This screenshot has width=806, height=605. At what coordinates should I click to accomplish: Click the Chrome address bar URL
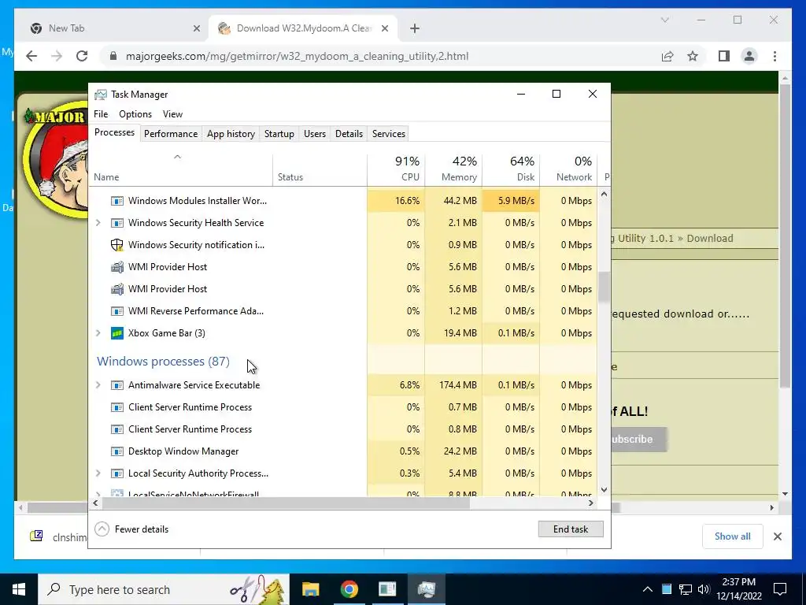tap(297, 56)
